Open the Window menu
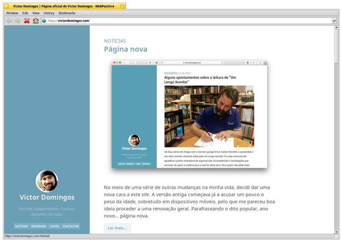The height and width of the screenshot is (242, 342). point(12,13)
